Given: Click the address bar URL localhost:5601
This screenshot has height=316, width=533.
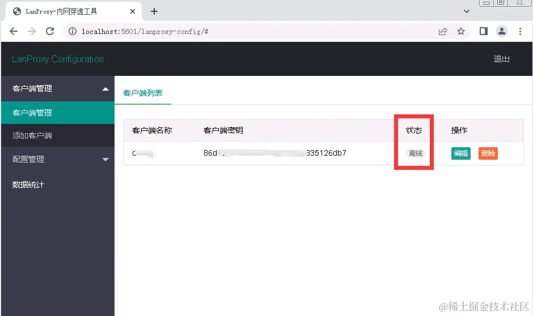Looking at the screenshot, I should 145,32.
